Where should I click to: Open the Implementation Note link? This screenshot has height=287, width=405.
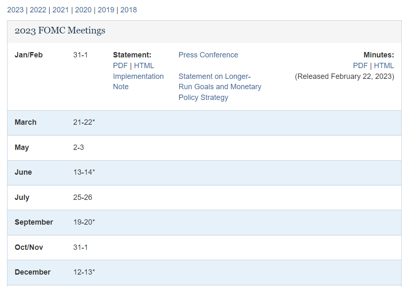click(138, 81)
